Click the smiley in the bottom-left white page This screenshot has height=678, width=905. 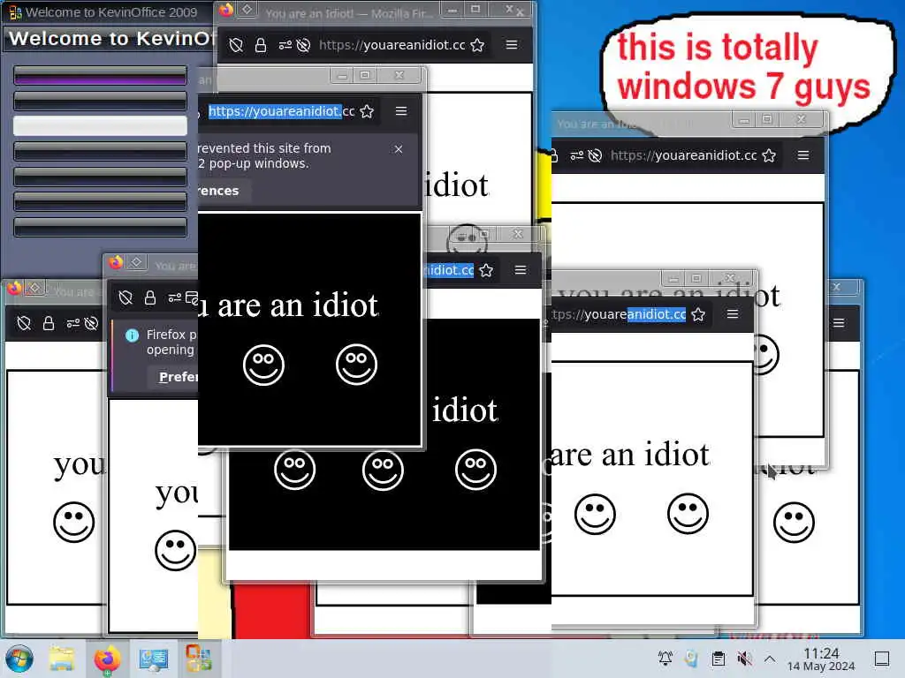74,523
